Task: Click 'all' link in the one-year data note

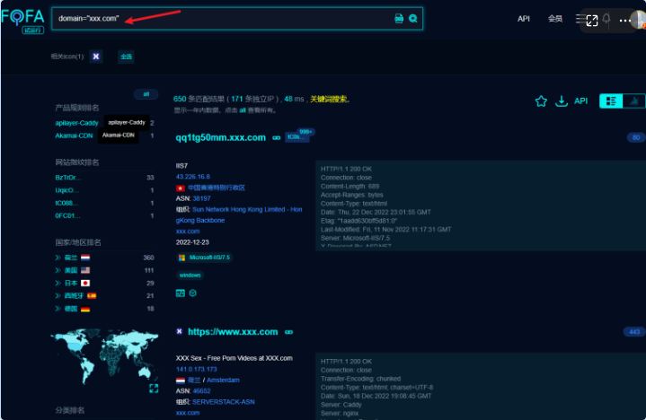Action: (243, 110)
